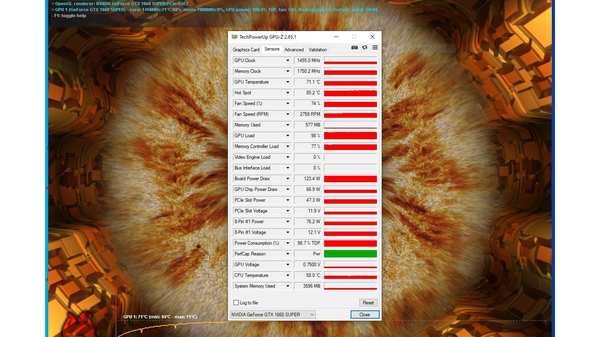Open the Power Consumption (%) dropdown

coord(288,243)
